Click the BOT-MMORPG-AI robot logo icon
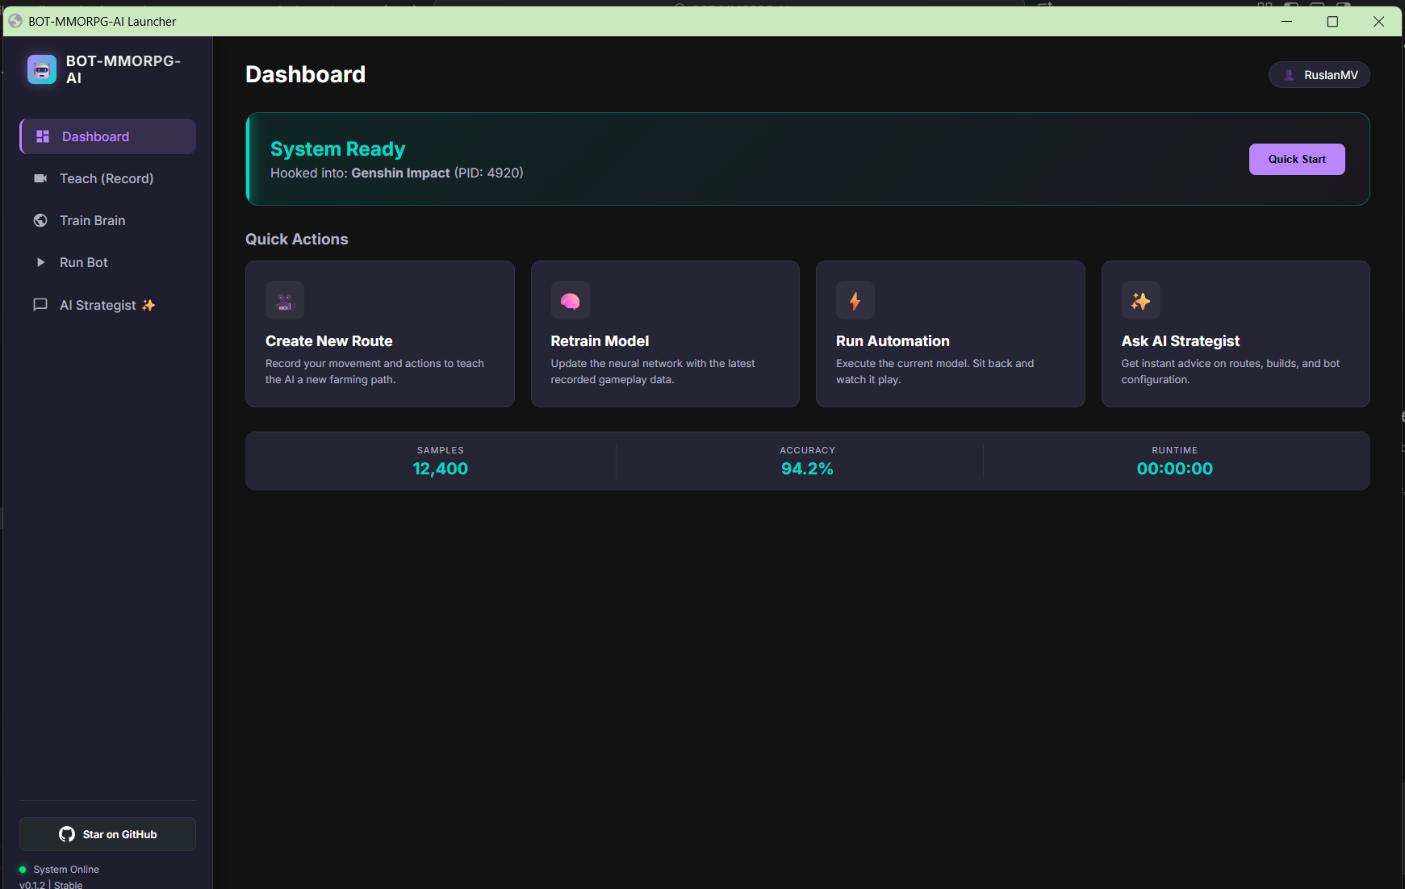1405x889 pixels. tap(42, 69)
